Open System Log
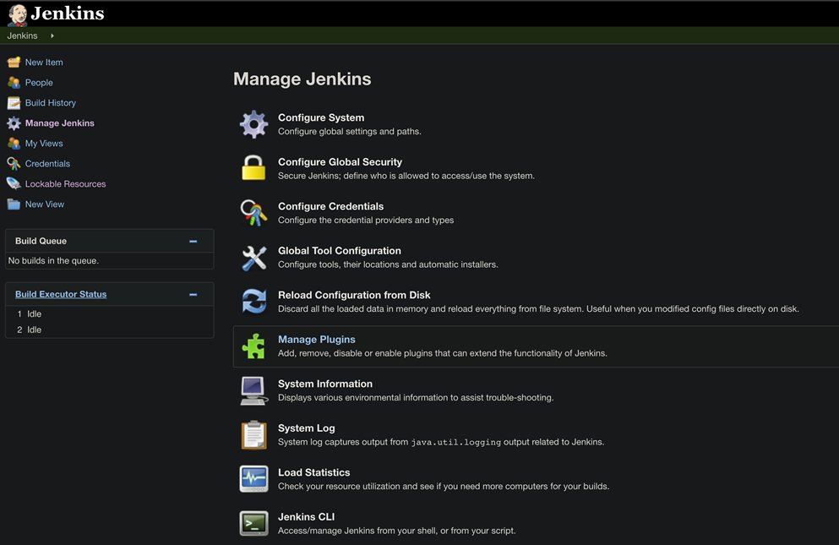Image resolution: width=839 pixels, height=545 pixels. 306,428
